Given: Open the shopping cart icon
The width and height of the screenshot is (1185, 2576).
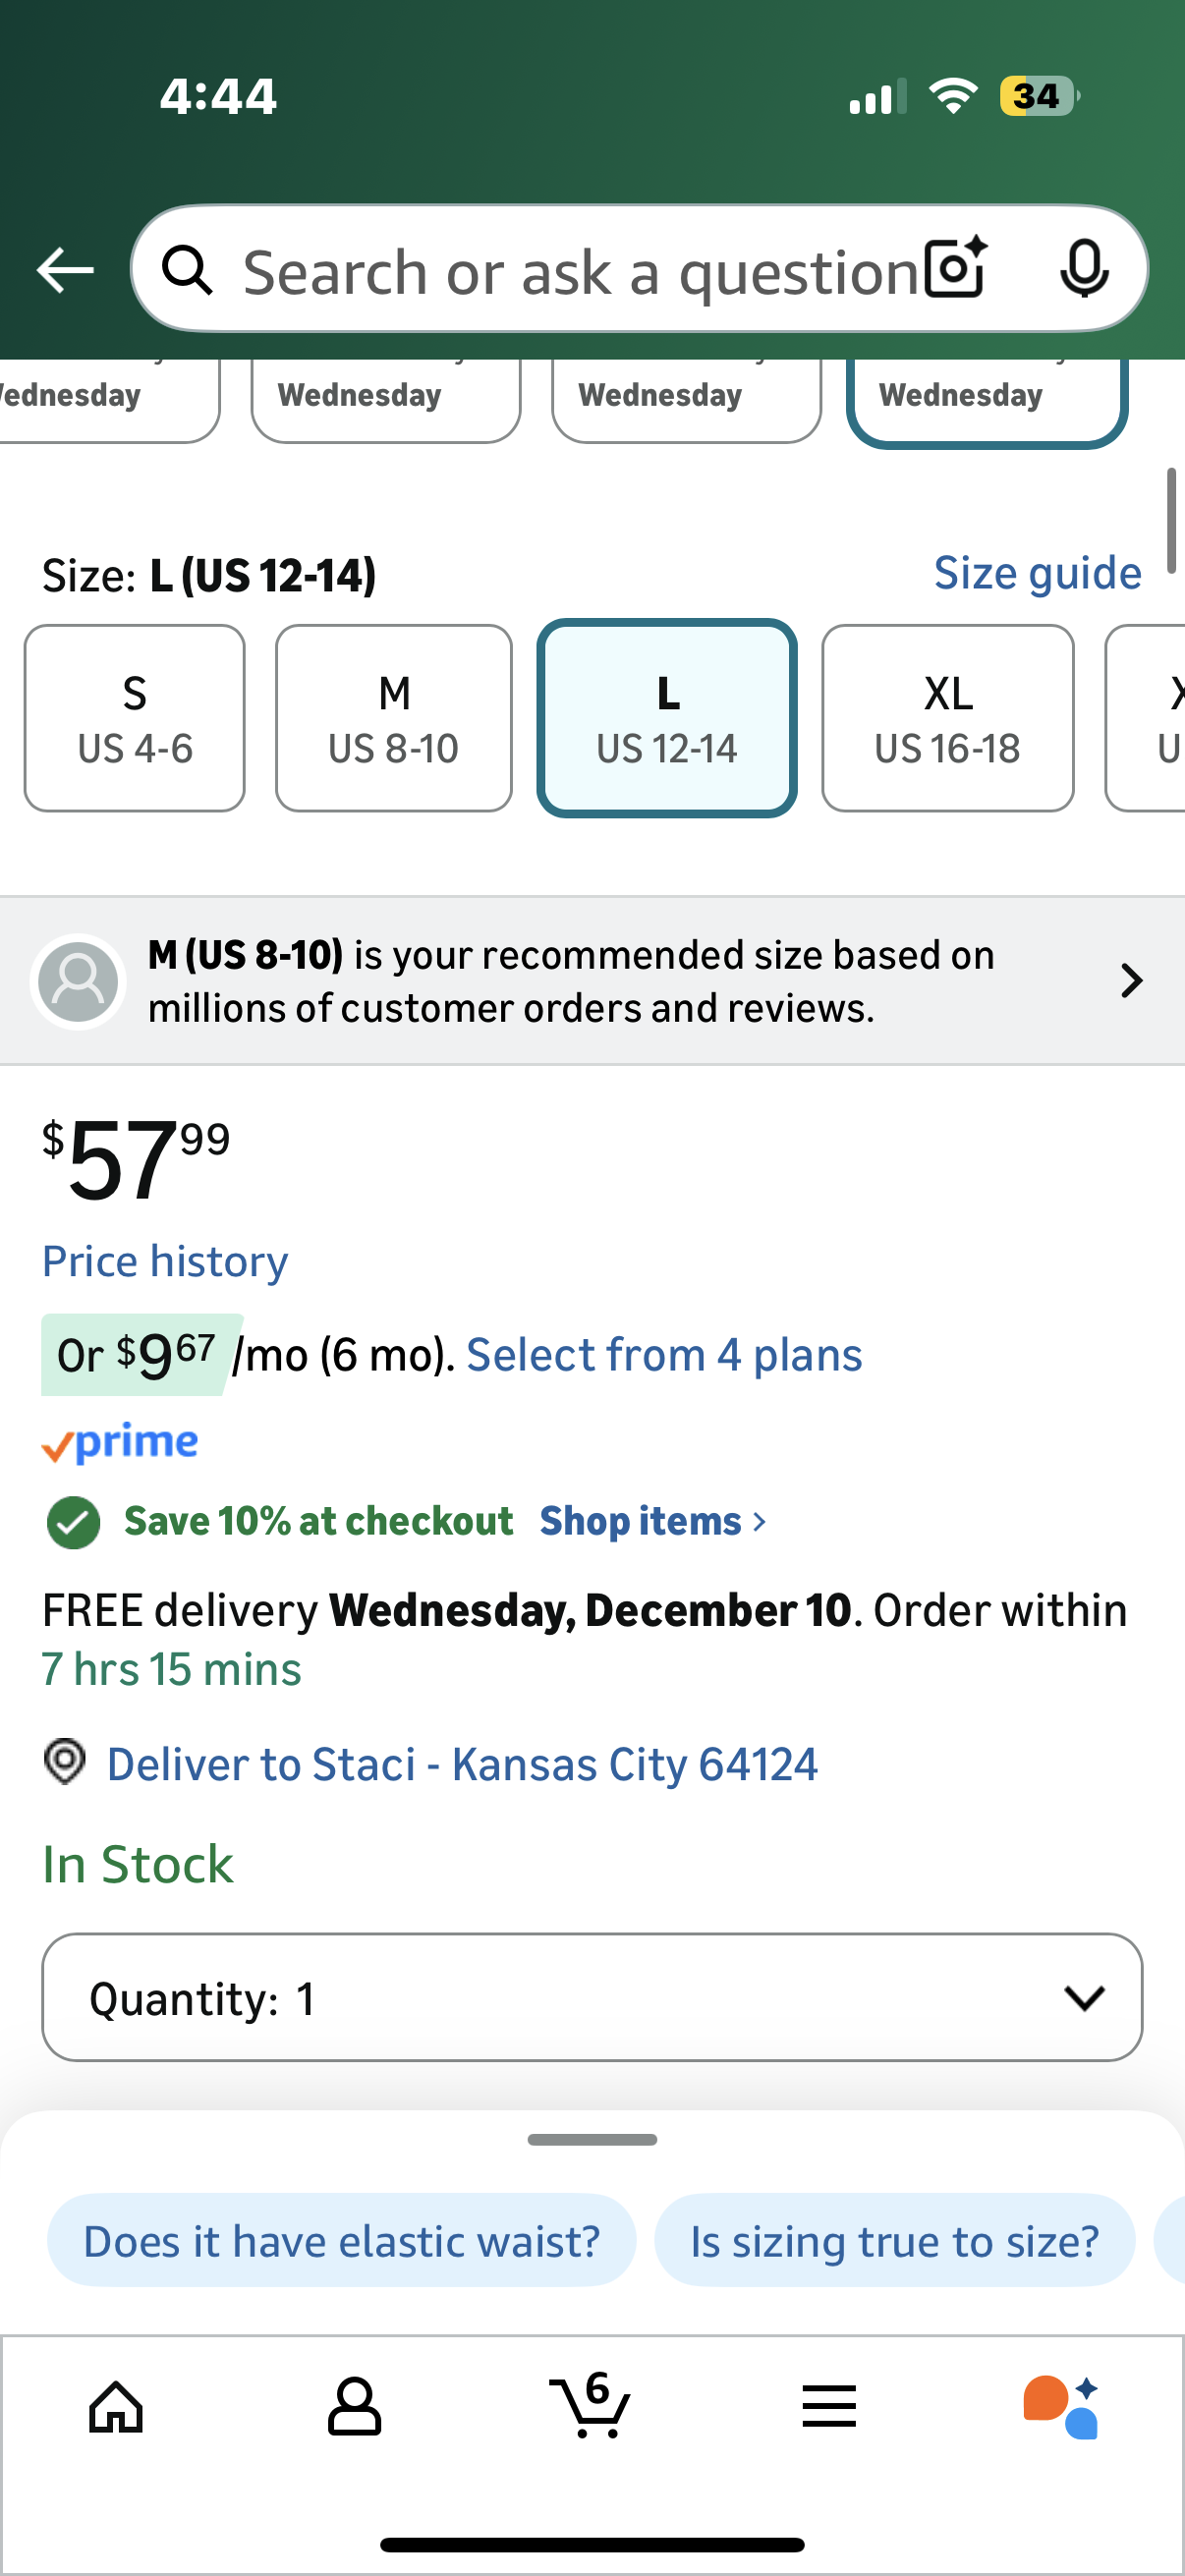Looking at the screenshot, I should tap(591, 2405).
